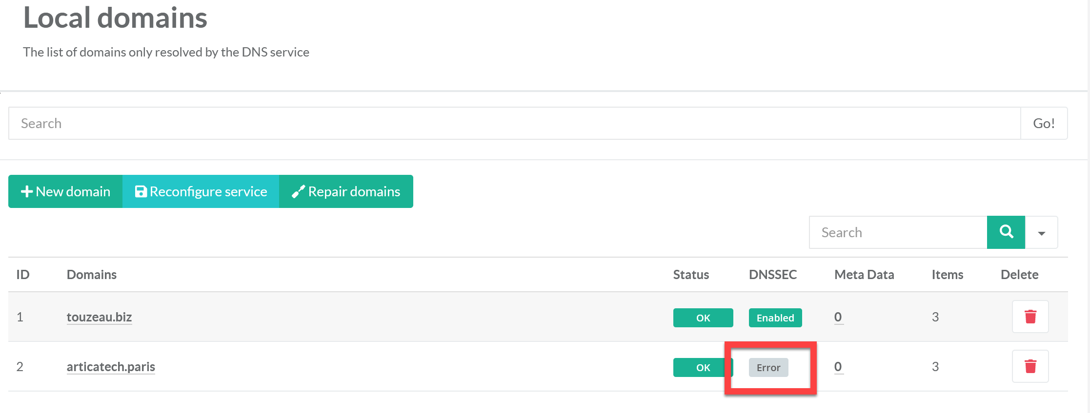The image size is (1090, 413).
Task: Open the articatech.paris domain link
Action: coord(111,367)
